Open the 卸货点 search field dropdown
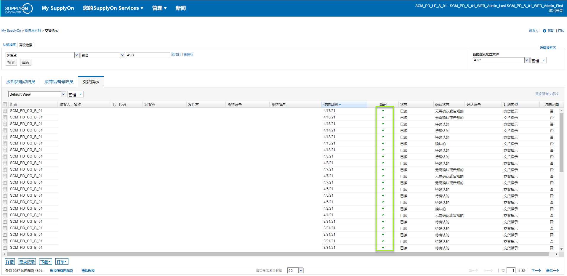The width and height of the screenshot is (567, 276). point(77,55)
